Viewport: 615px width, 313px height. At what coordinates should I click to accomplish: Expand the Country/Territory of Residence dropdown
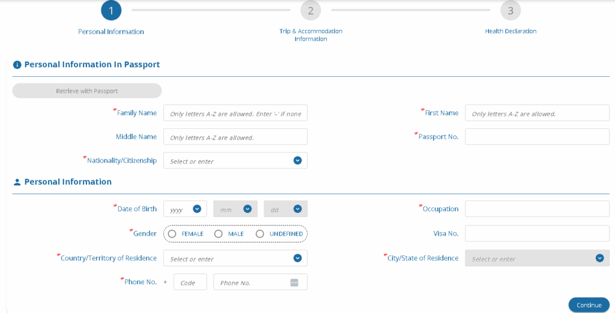click(297, 258)
